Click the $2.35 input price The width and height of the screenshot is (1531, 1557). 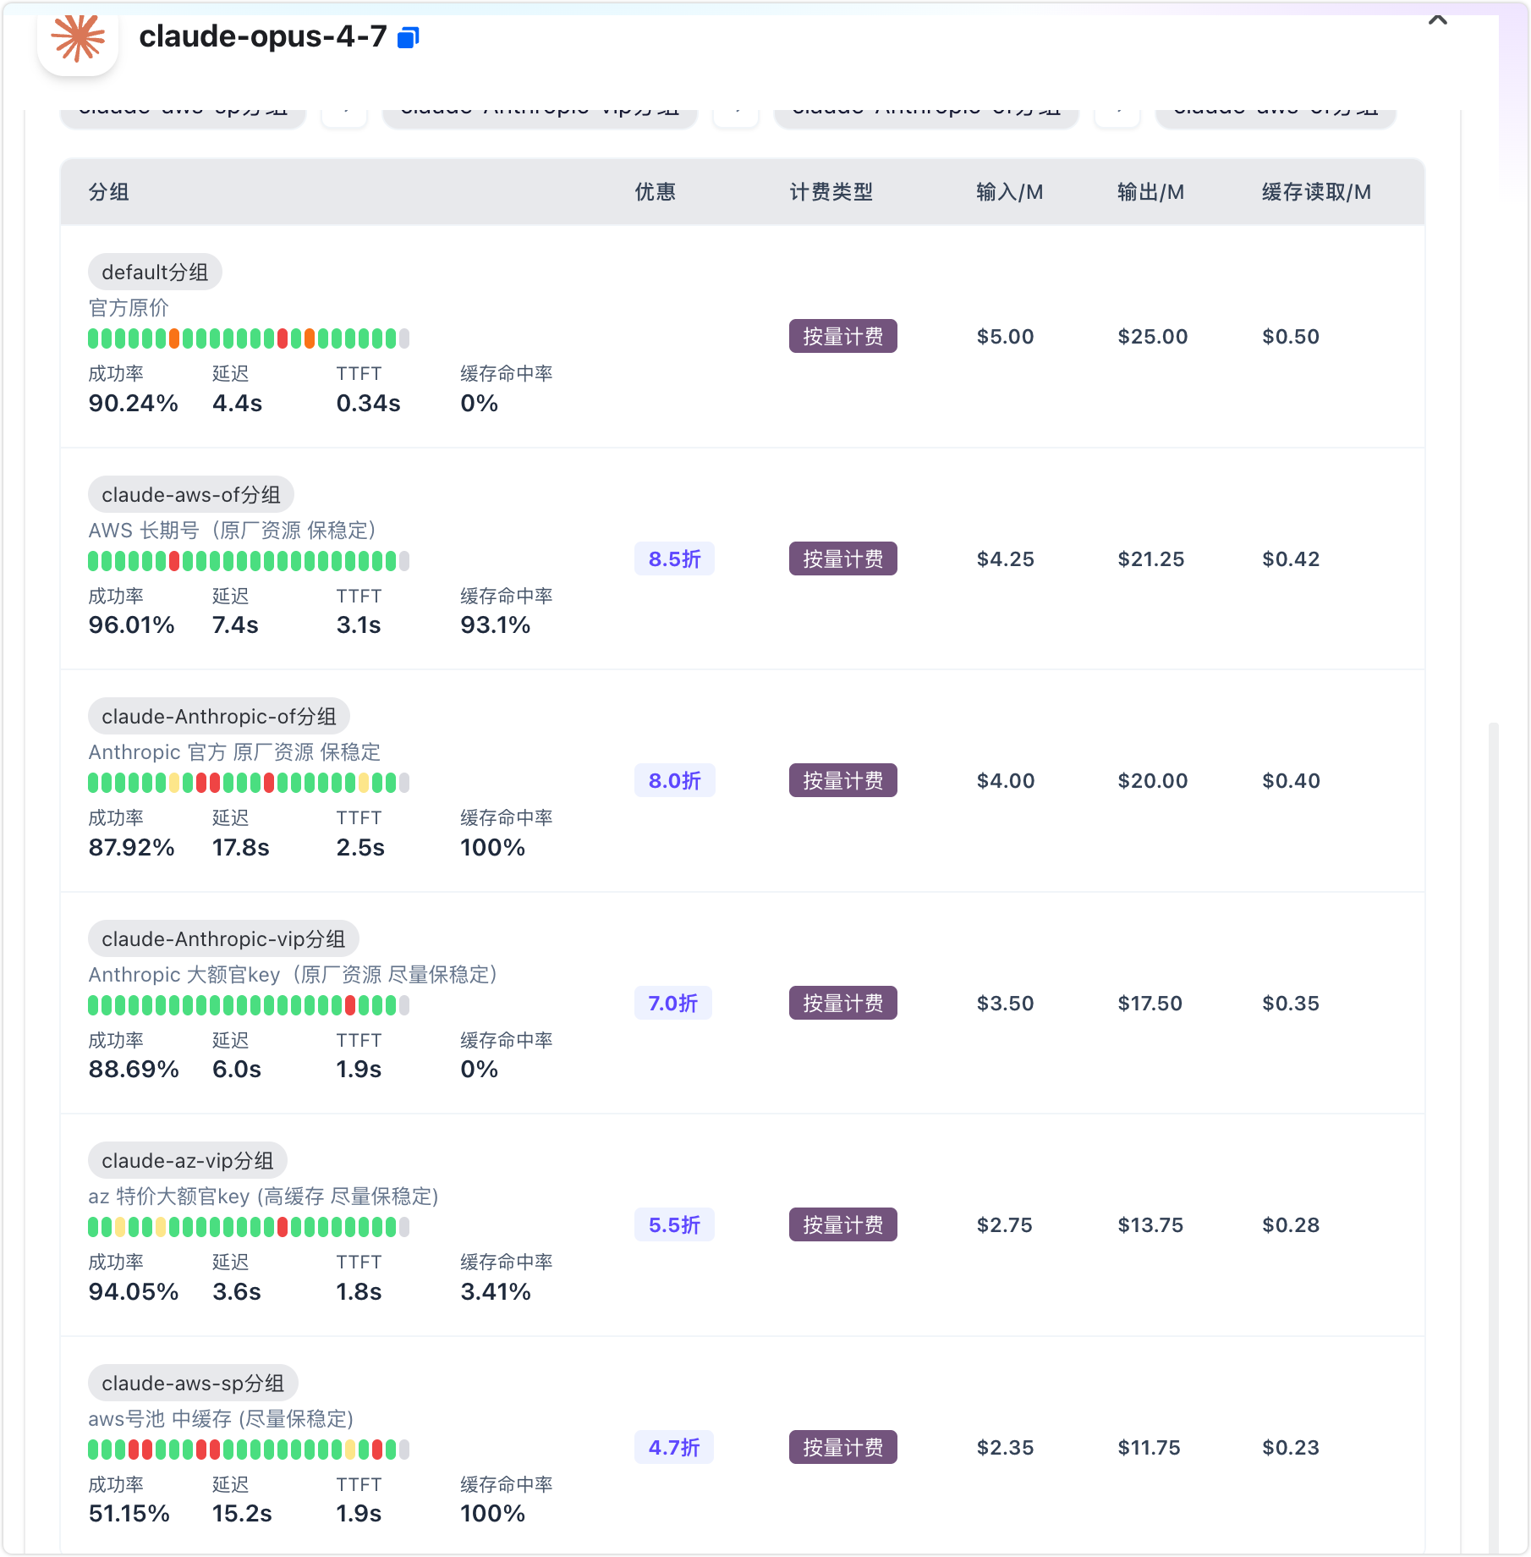(x=1005, y=1447)
